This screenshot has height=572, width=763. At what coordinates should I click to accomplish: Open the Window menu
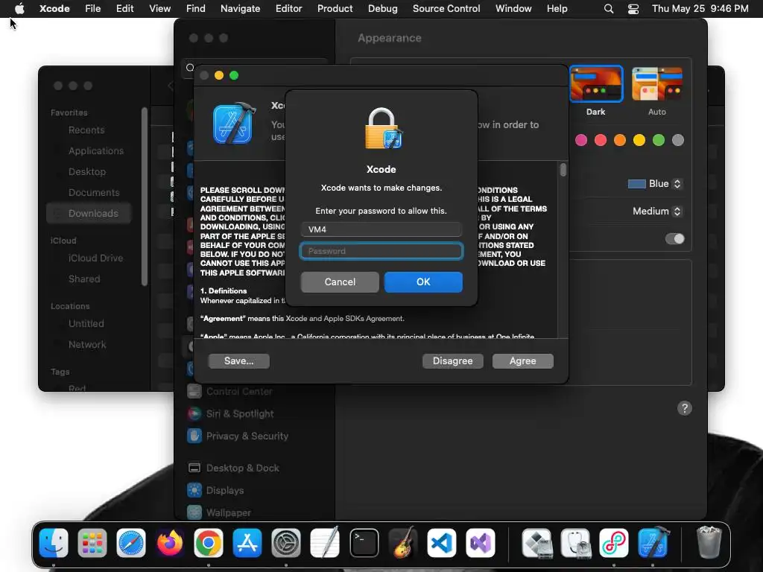point(513,8)
